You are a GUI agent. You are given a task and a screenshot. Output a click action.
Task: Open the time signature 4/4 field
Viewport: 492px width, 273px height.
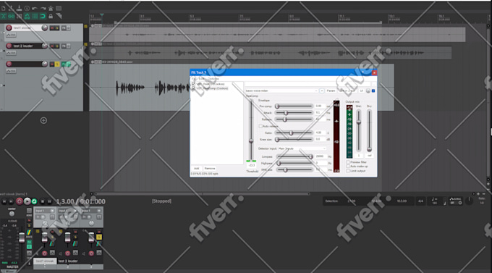420,201
